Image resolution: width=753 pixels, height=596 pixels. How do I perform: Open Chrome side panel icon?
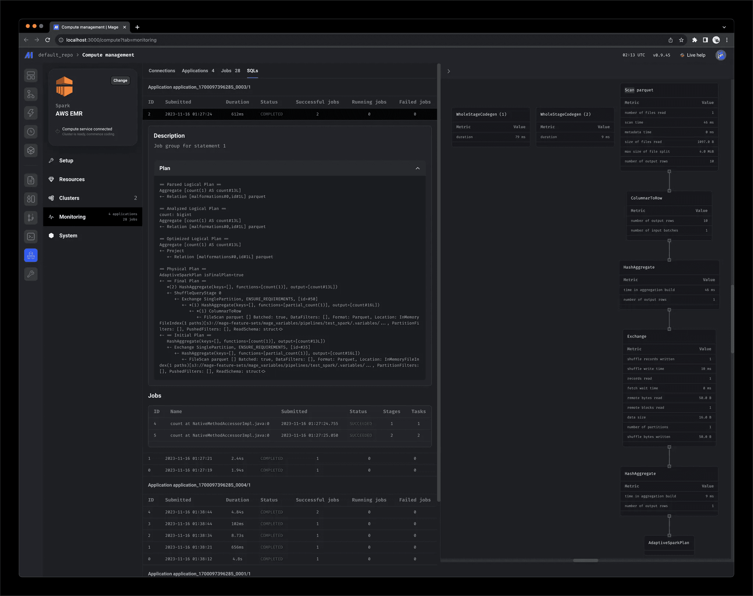pos(705,40)
